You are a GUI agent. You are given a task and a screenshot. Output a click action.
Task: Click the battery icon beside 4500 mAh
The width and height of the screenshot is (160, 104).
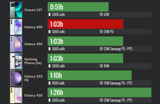coord(50,83)
